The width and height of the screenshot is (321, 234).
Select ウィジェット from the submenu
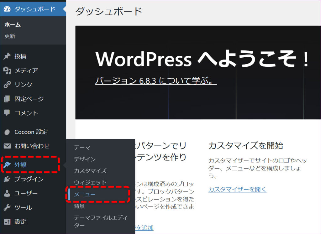point(90,182)
